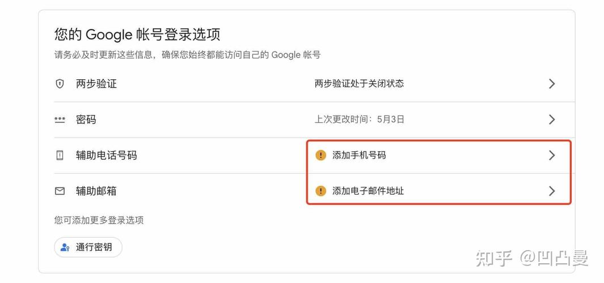This screenshot has height=283, width=604.
Task: Select the 辅助电话号码 row label
Action: [106, 155]
